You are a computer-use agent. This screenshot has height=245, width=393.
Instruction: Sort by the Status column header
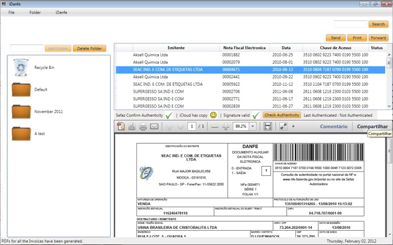tap(377, 48)
